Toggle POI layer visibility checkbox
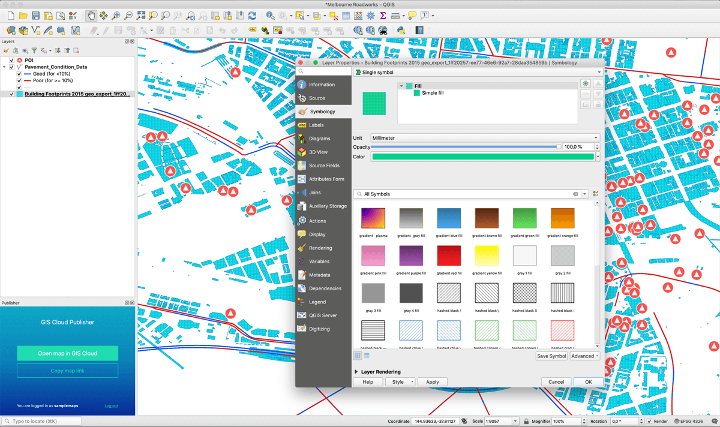The width and height of the screenshot is (720, 427). point(11,61)
